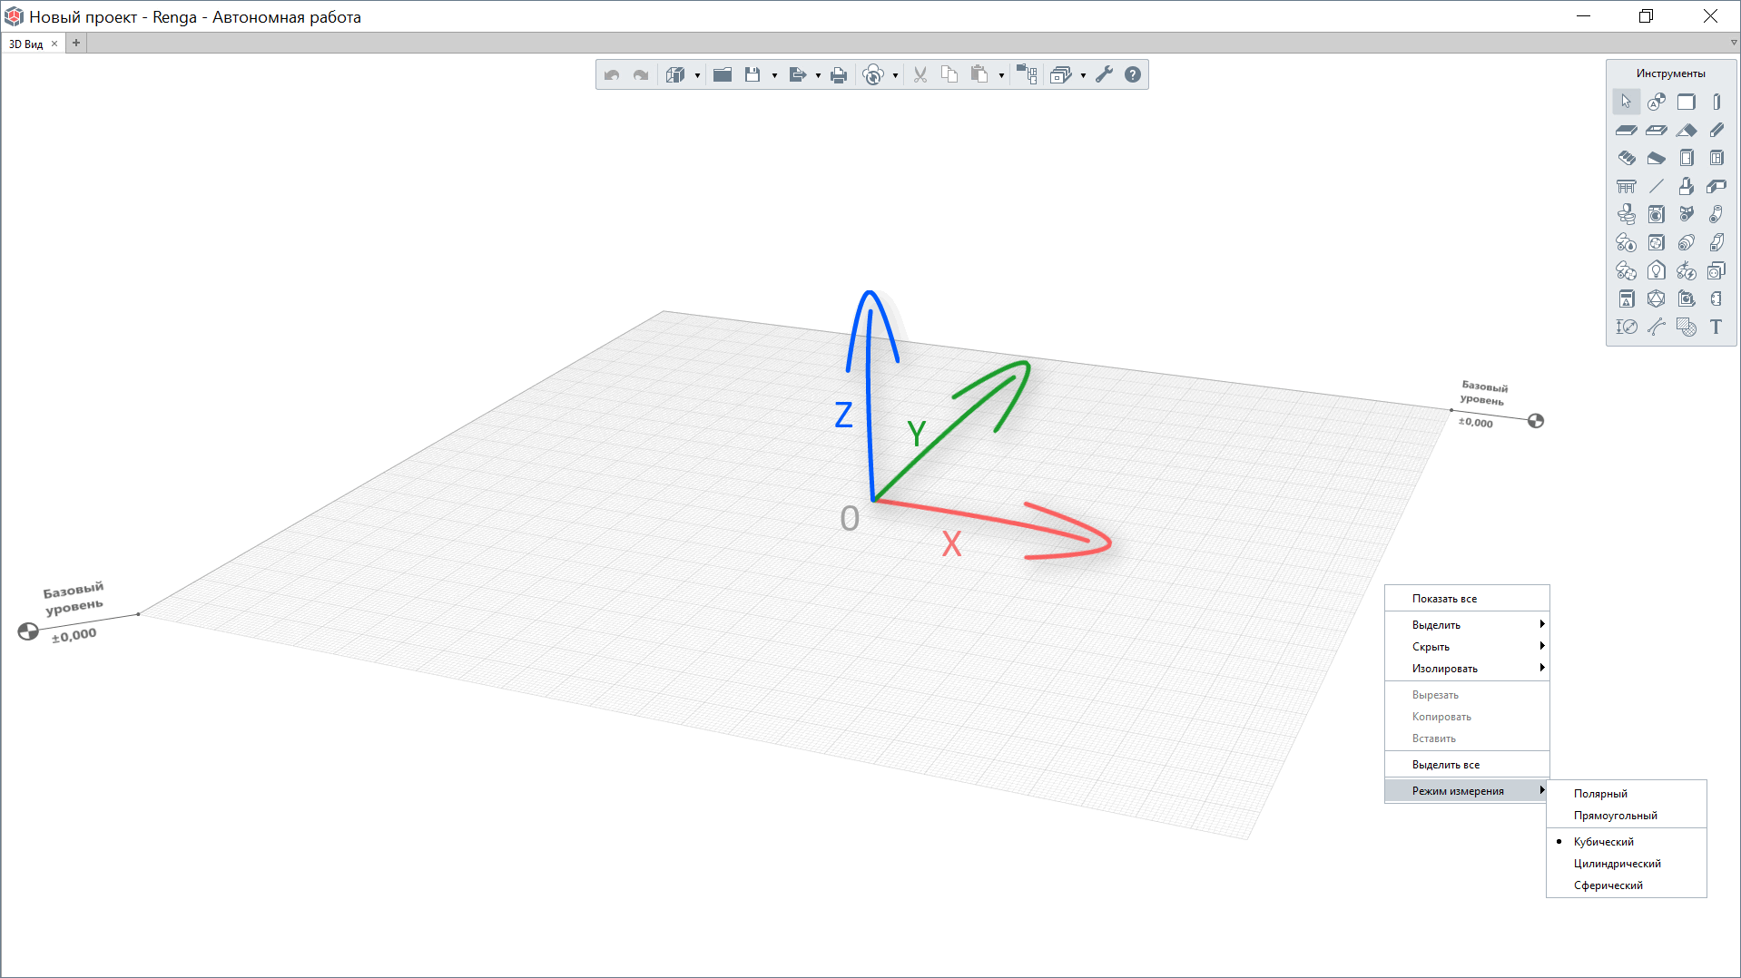Screen dimensions: 1741x978
Task: Click the Redo toolbar button
Action: pos(641,75)
